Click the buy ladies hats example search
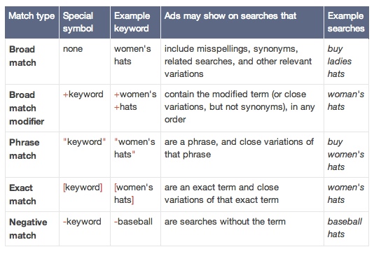The image size is (374, 254). click(340, 62)
